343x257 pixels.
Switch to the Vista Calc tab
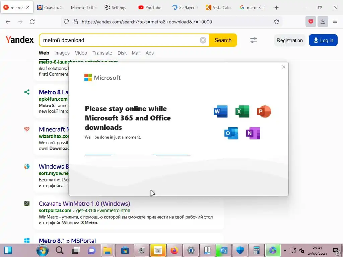(x=219, y=7)
